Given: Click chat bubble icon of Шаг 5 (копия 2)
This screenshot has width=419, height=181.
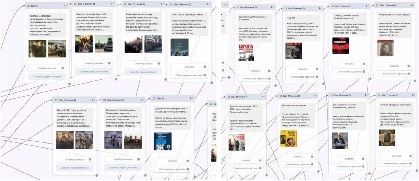Looking at the screenshot, I should [125, 4].
